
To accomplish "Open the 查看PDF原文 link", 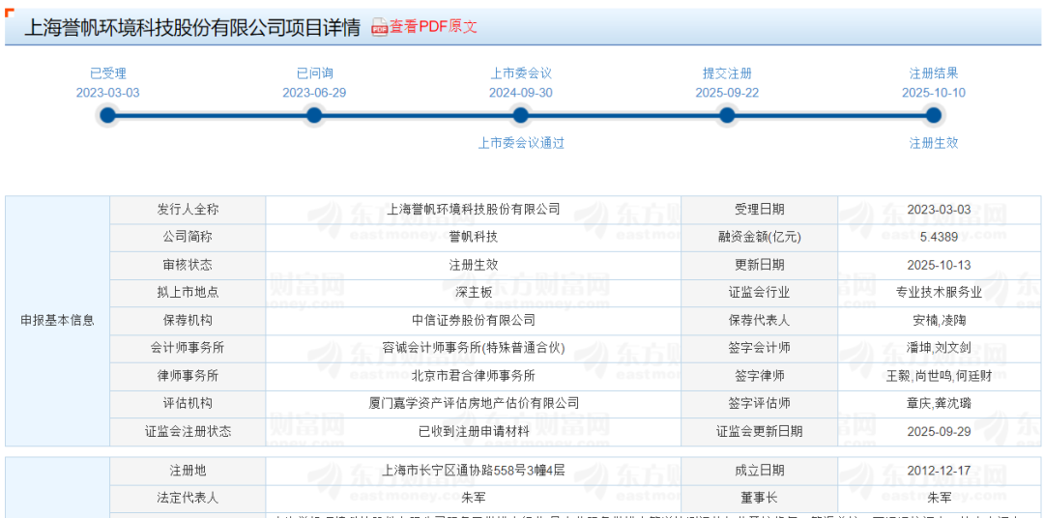I will [433, 27].
